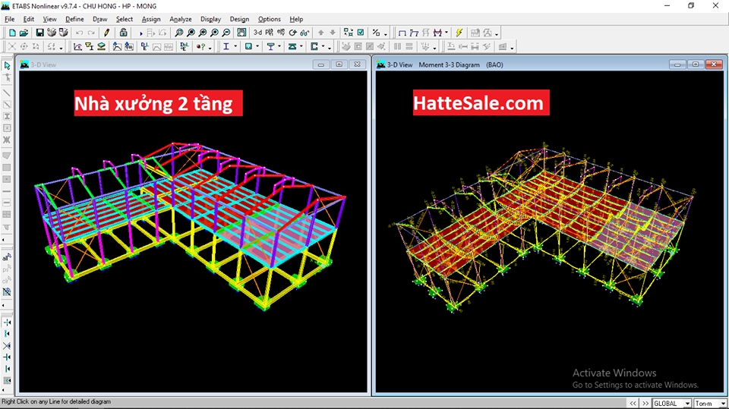Open Set Building View Options checkbox icon
Image resolution: width=729 pixels, height=409 pixels.
pos(360,33)
